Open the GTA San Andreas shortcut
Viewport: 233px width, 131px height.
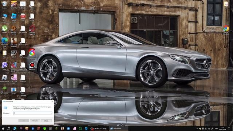[14, 42]
